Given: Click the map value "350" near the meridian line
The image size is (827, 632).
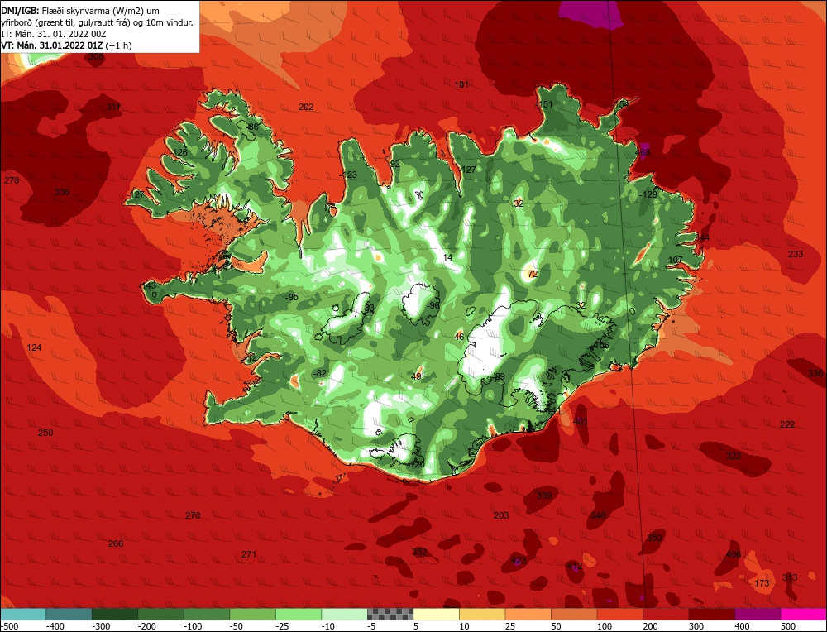Looking at the screenshot, I should [x=654, y=538].
